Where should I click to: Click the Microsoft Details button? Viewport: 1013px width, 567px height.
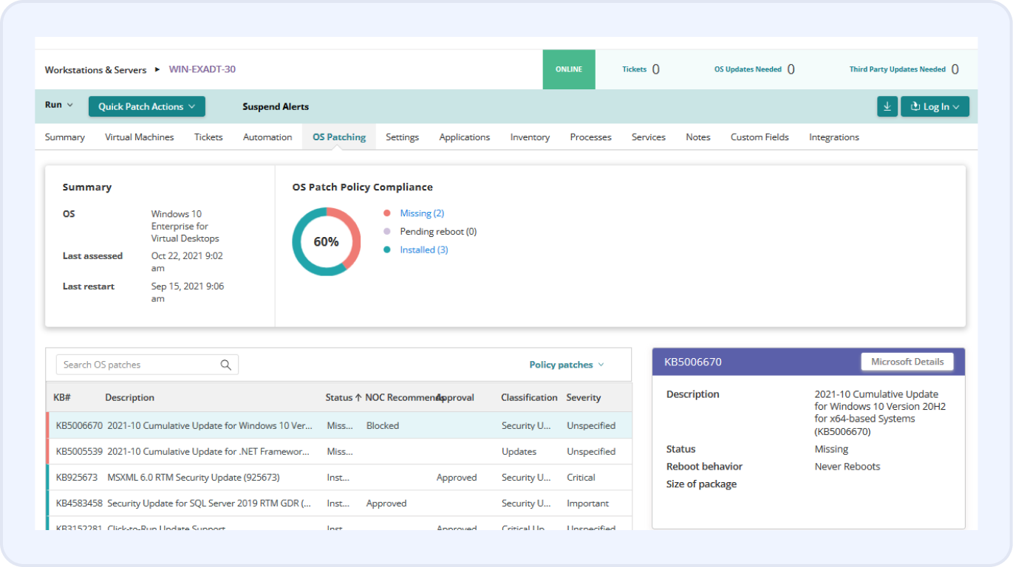tap(907, 362)
